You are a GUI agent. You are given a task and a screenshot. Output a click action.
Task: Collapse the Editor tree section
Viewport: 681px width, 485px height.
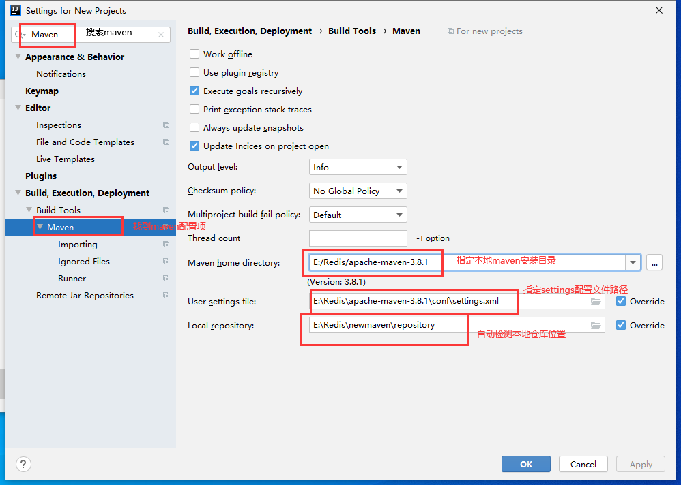point(18,108)
